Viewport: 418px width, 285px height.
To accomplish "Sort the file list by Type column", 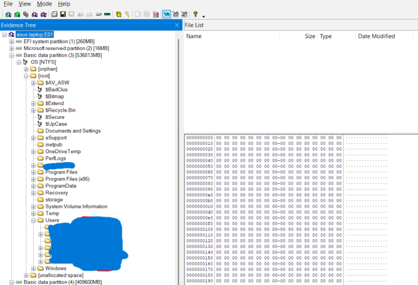I will tap(336, 37).
